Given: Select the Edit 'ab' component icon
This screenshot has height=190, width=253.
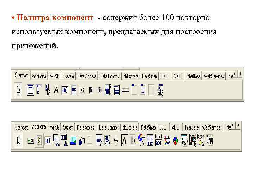Looking at the screenshot, I should (x=65, y=90).
